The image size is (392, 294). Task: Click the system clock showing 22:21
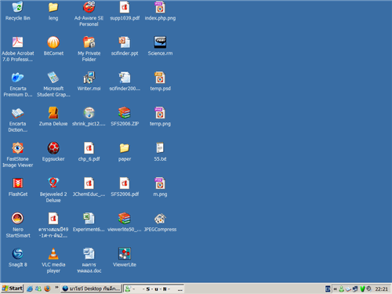coord(381,289)
